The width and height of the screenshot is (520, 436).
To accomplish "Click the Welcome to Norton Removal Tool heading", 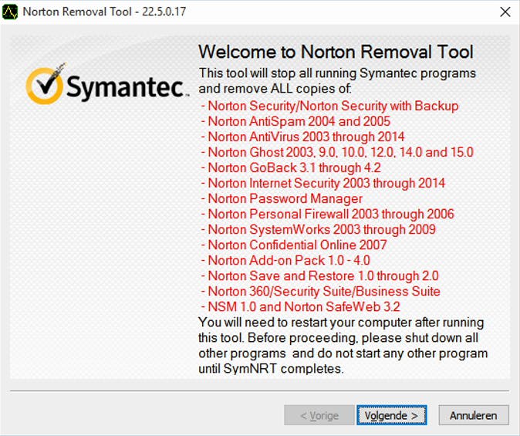I will click(x=336, y=52).
